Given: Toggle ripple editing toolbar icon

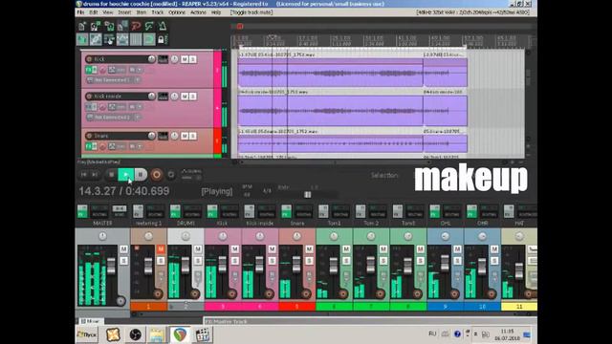Looking at the screenshot, I should coord(109,39).
